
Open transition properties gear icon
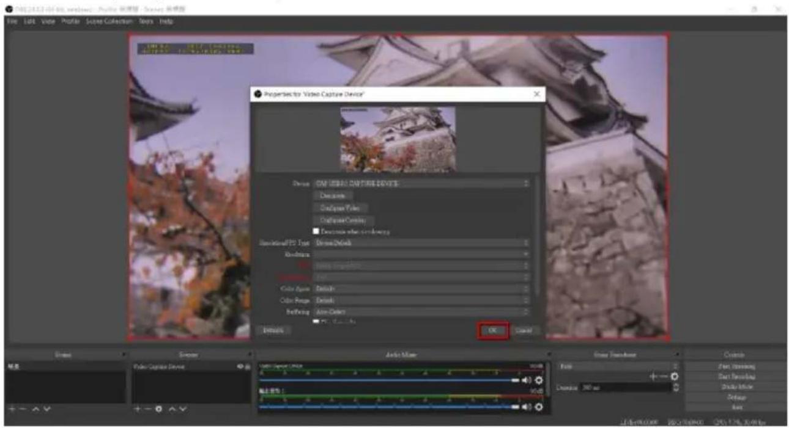click(x=675, y=377)
